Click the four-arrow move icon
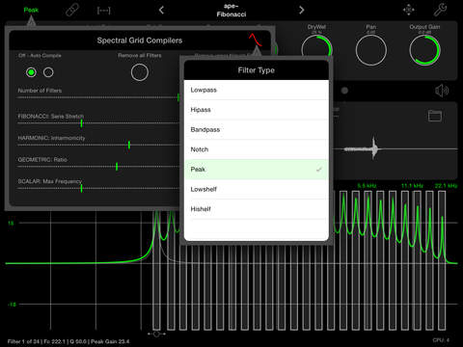Screen dimensions: 463x347 coord(409,10)
